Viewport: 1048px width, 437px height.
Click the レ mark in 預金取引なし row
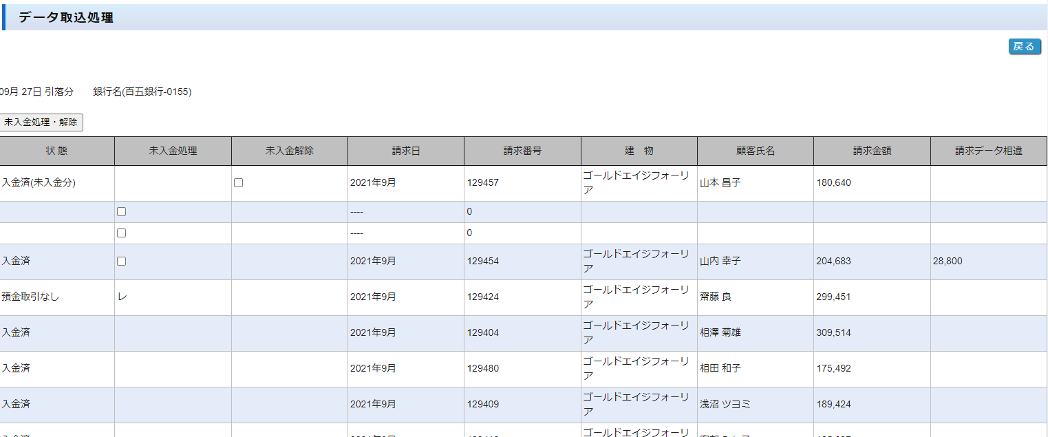coord(122,297)
